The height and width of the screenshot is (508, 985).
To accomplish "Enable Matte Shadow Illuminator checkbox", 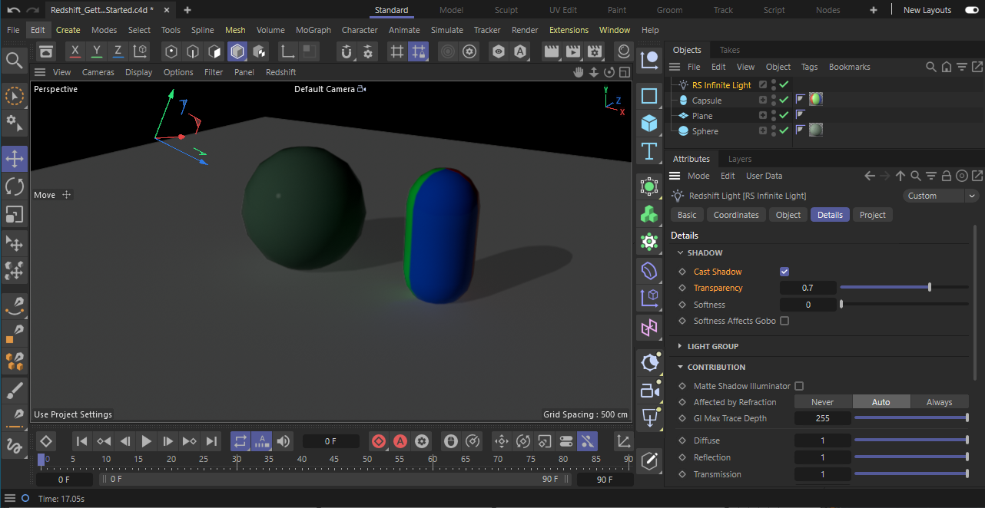I will point(799,386).
